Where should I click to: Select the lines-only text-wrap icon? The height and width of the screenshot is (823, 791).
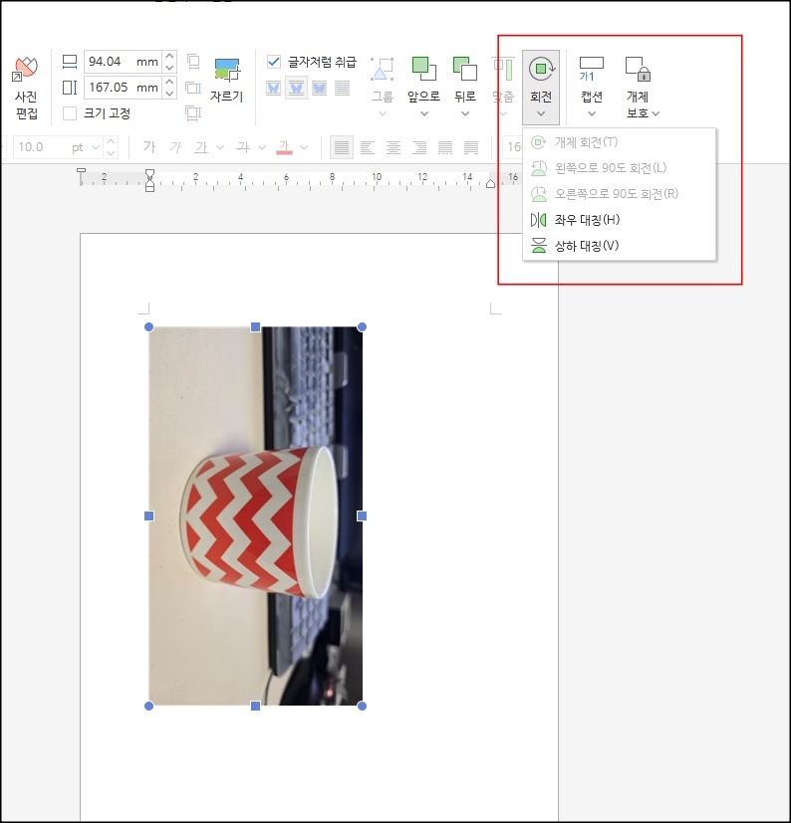pyautogui.click(x=342, y=88)
